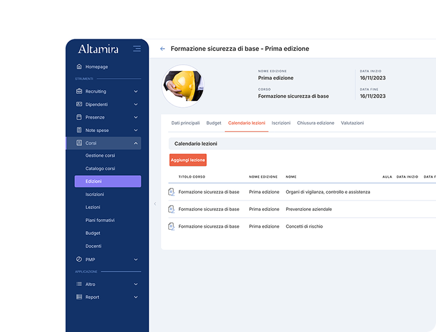Expand the Altro section chevron
The height and width of the screenshot is (332, 436).
point(136,284)
